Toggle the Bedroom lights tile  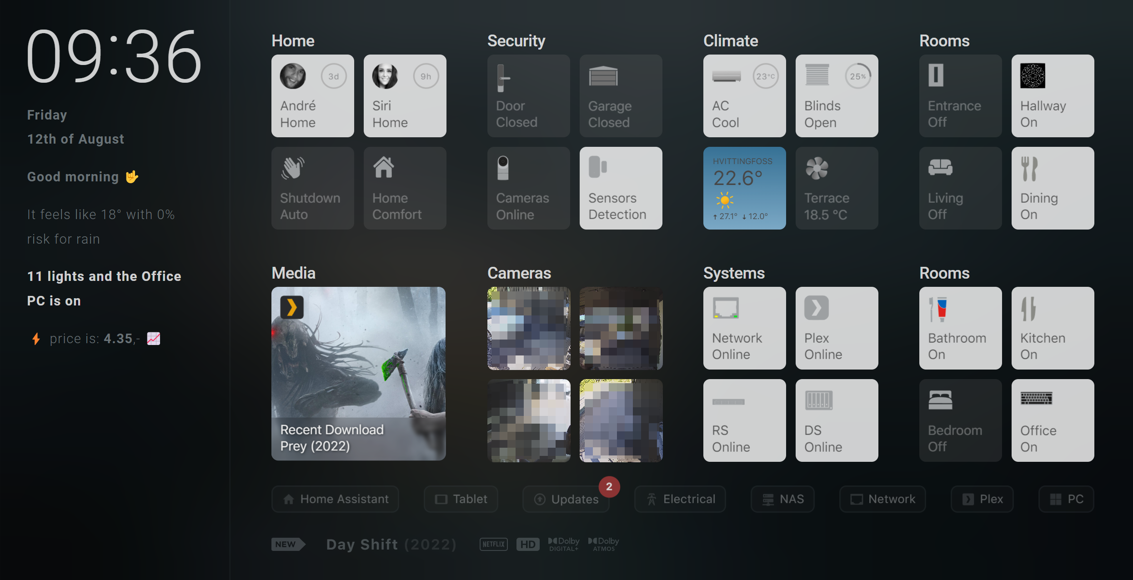tap(960, 420)
